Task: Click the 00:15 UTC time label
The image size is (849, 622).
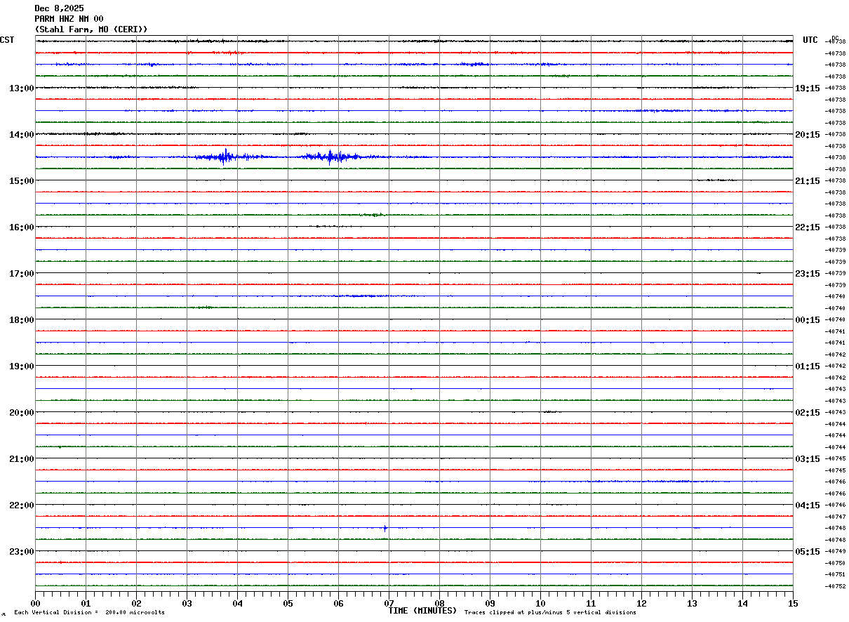Action: [x=807, y=319]
